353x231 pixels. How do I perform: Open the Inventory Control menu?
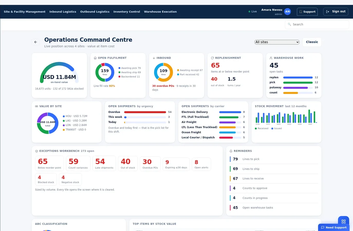coord(127,12)
